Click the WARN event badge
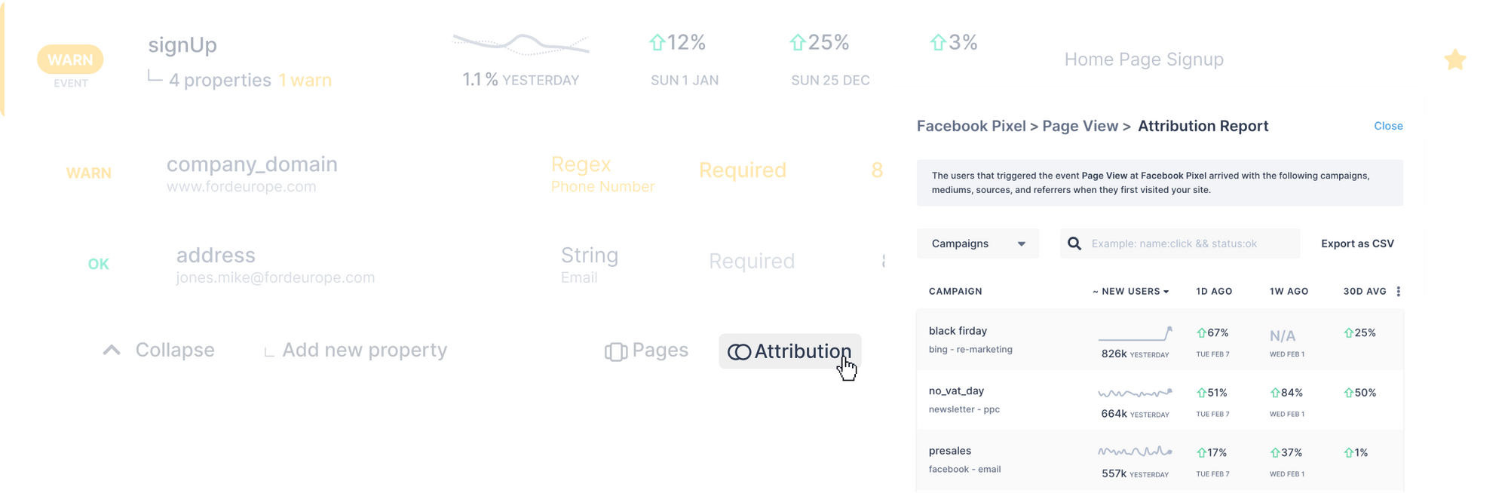Viewport: 1508px width, 493px height. pyautogui.click(x=70, y=59)
